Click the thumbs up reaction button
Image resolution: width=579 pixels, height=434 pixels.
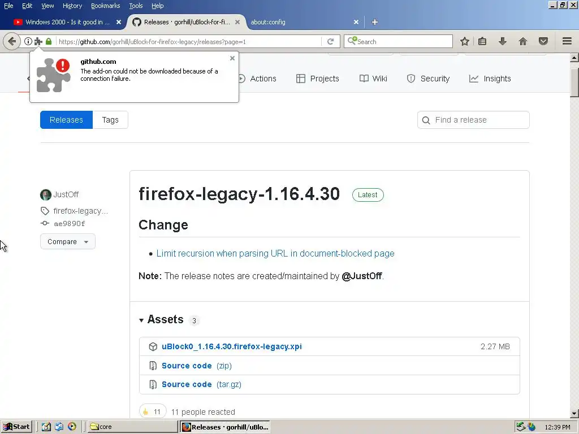(153, 412)
